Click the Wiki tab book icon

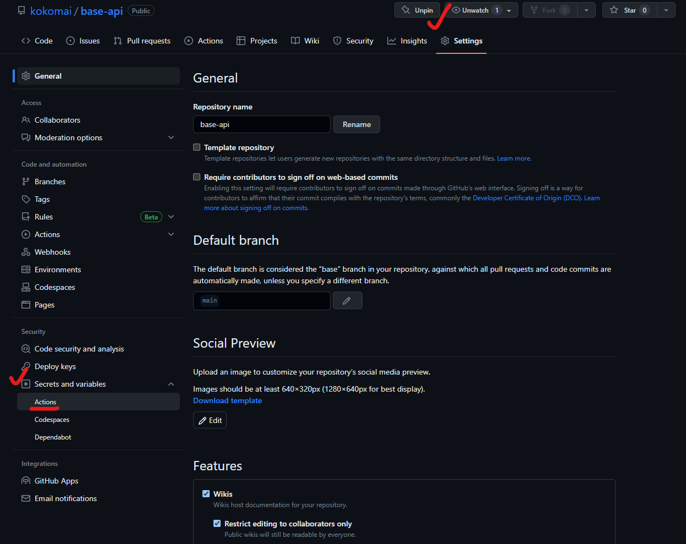295,41
